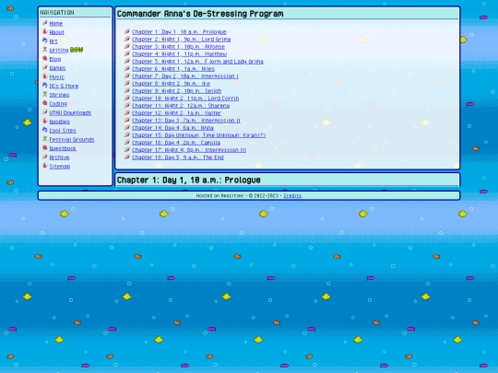This screenshot has height=373, width=498.
Task: Open Chapter 17: Intermission III link
Action: pyautogui.click(x=189, y=150)
